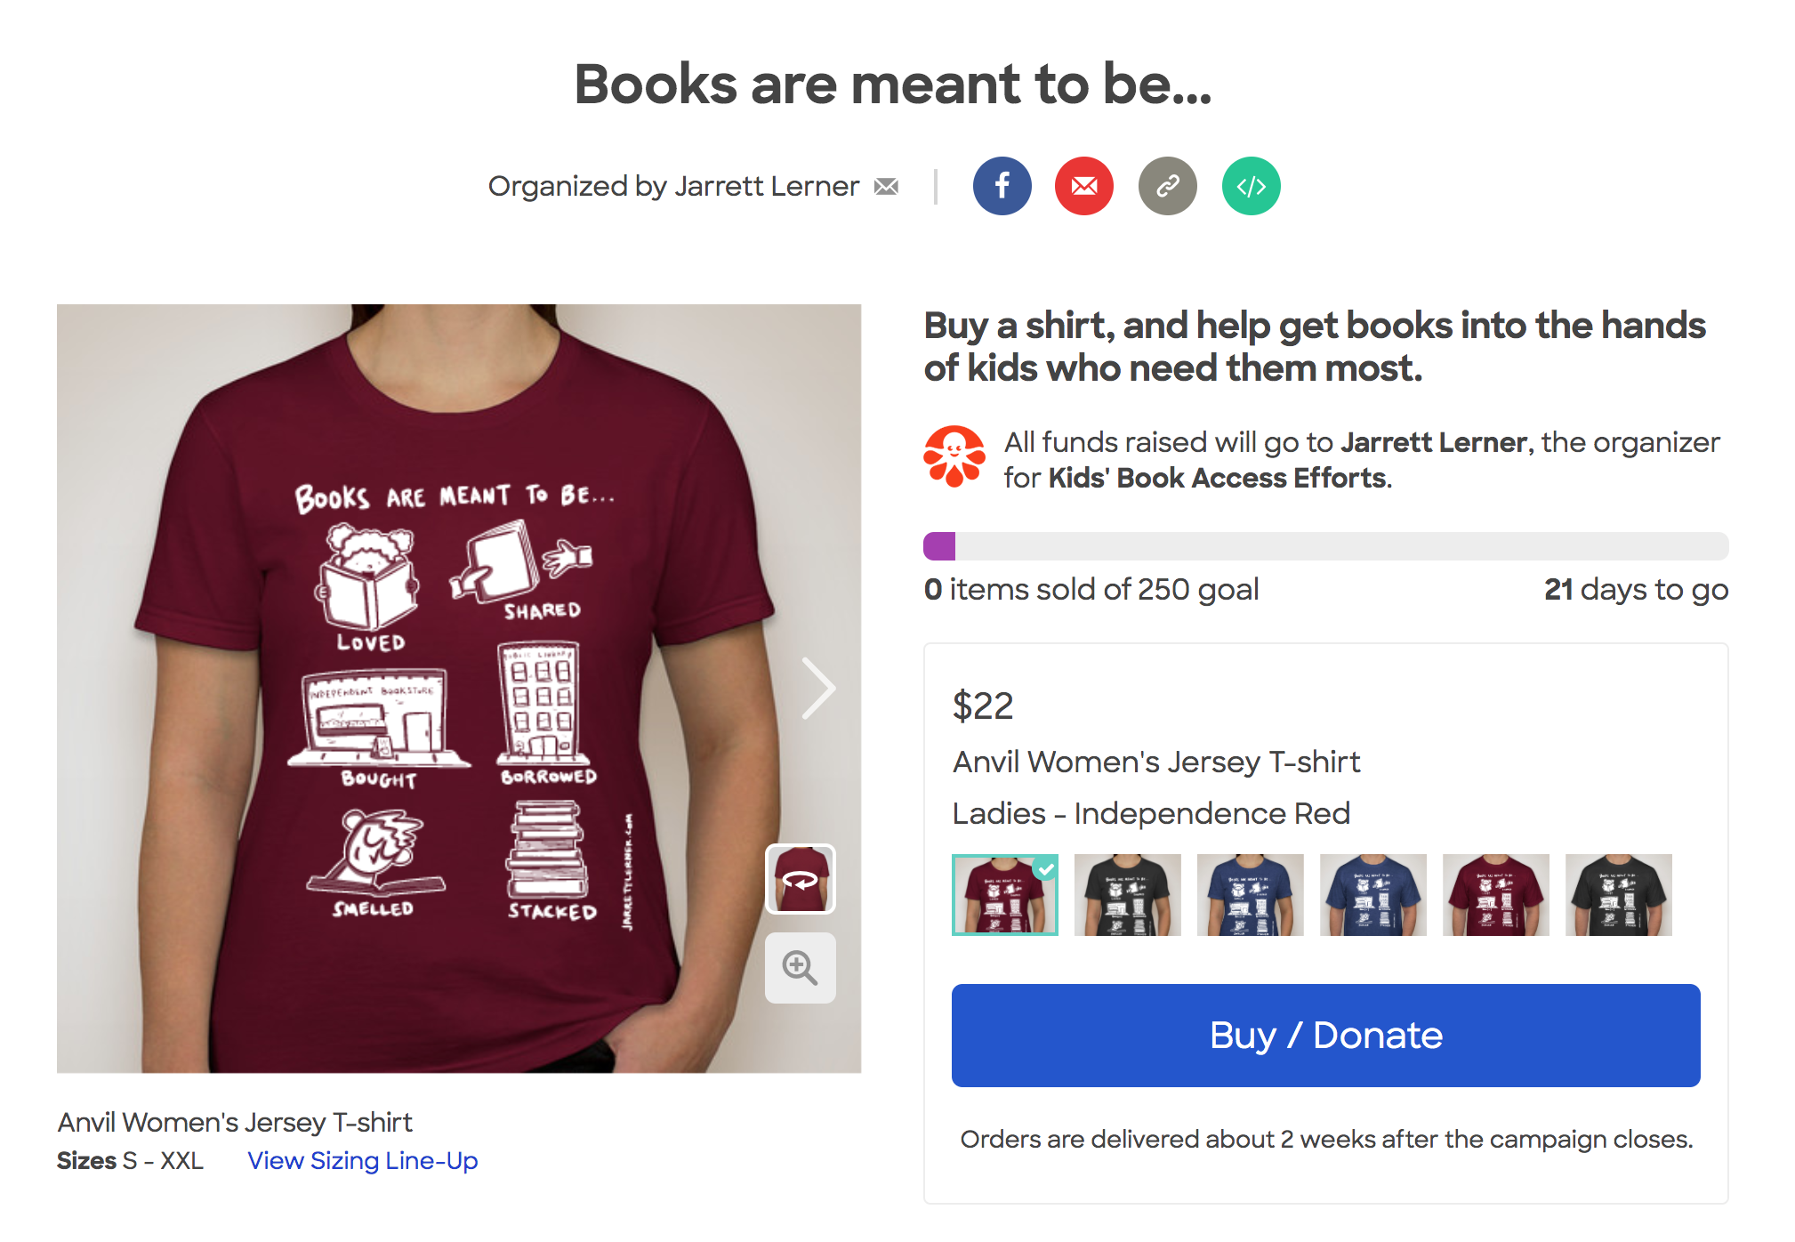Select the black men's shirt thumbnail
1795x1242 pixels.
[x=1618, y=895]
